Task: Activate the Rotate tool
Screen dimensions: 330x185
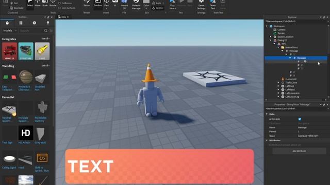Action: [x=53, y=4]
